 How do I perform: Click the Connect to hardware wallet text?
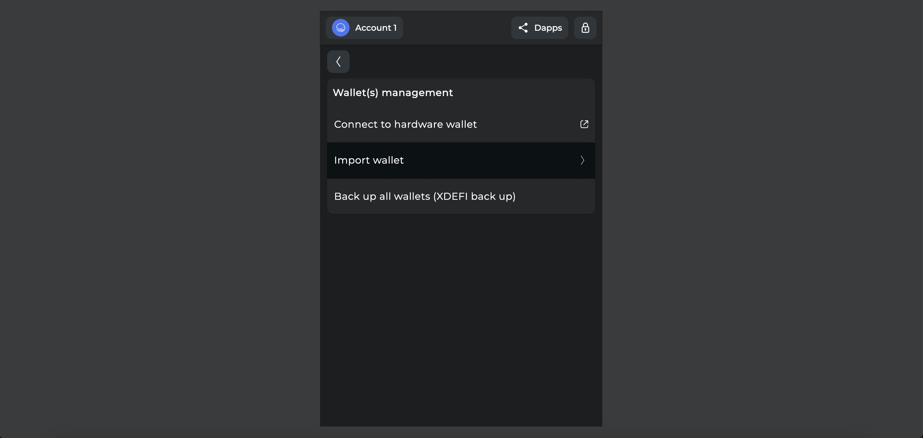click(x=405, y=124)
